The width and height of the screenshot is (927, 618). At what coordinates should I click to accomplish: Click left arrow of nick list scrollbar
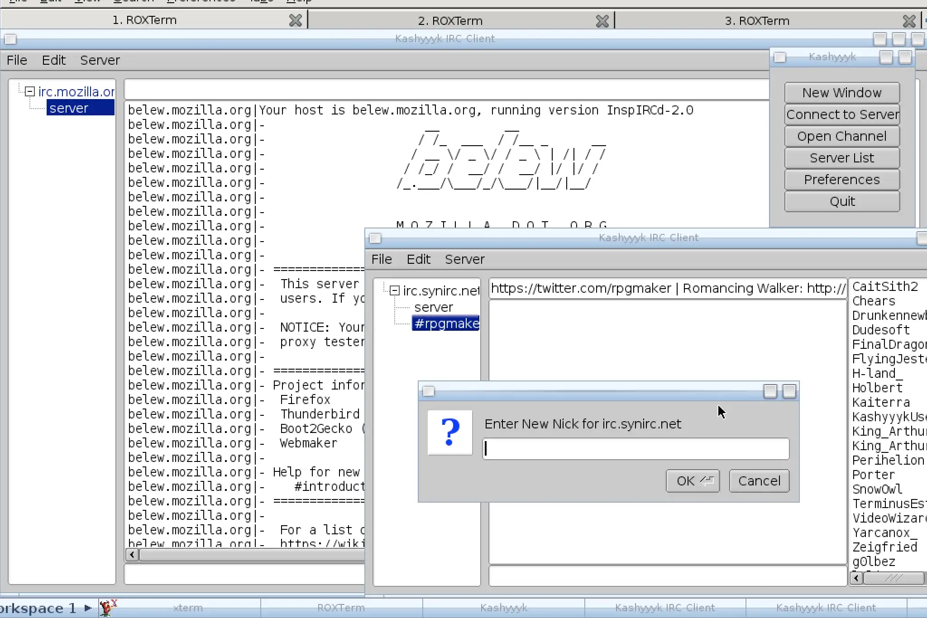click(x=856, y=578)
